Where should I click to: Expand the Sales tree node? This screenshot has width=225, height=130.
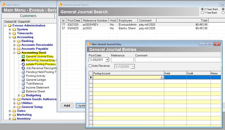coord(10,111)
